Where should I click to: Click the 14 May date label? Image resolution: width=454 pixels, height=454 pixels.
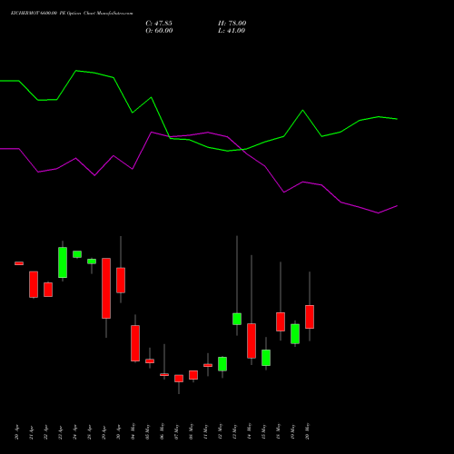tap(249, 431)
